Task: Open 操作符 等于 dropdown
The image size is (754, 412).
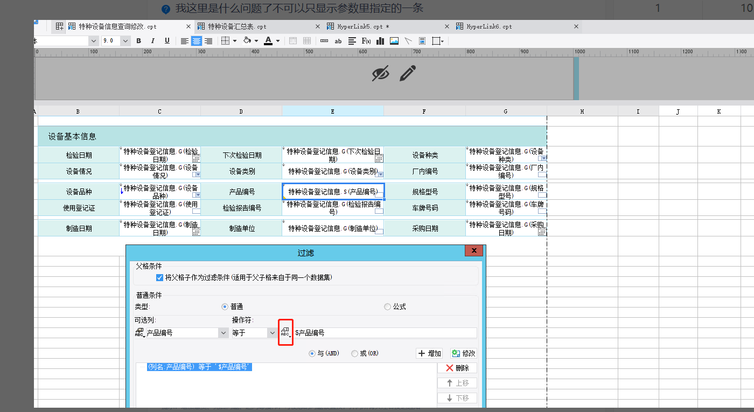Action: coord(272,333)
